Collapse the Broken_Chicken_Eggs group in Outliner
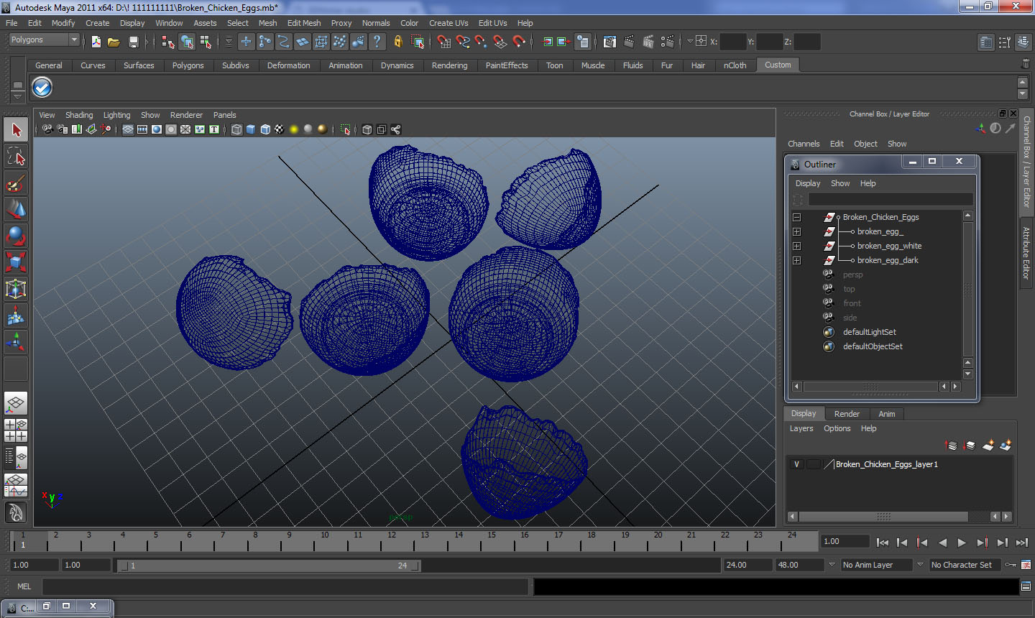The image size is (1035, 618). [796, 217]
